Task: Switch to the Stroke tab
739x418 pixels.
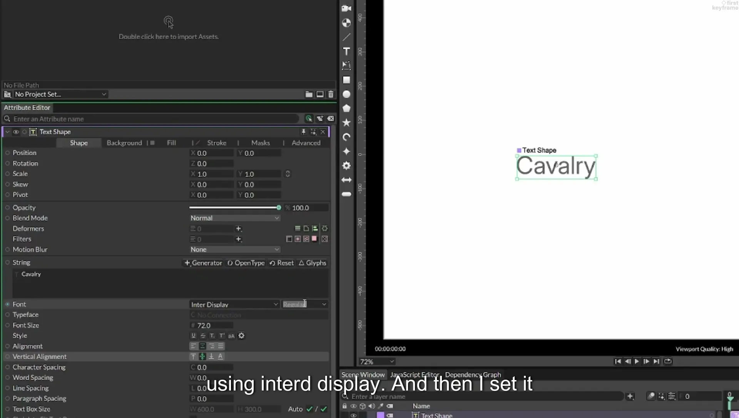Action: [217, 143]
